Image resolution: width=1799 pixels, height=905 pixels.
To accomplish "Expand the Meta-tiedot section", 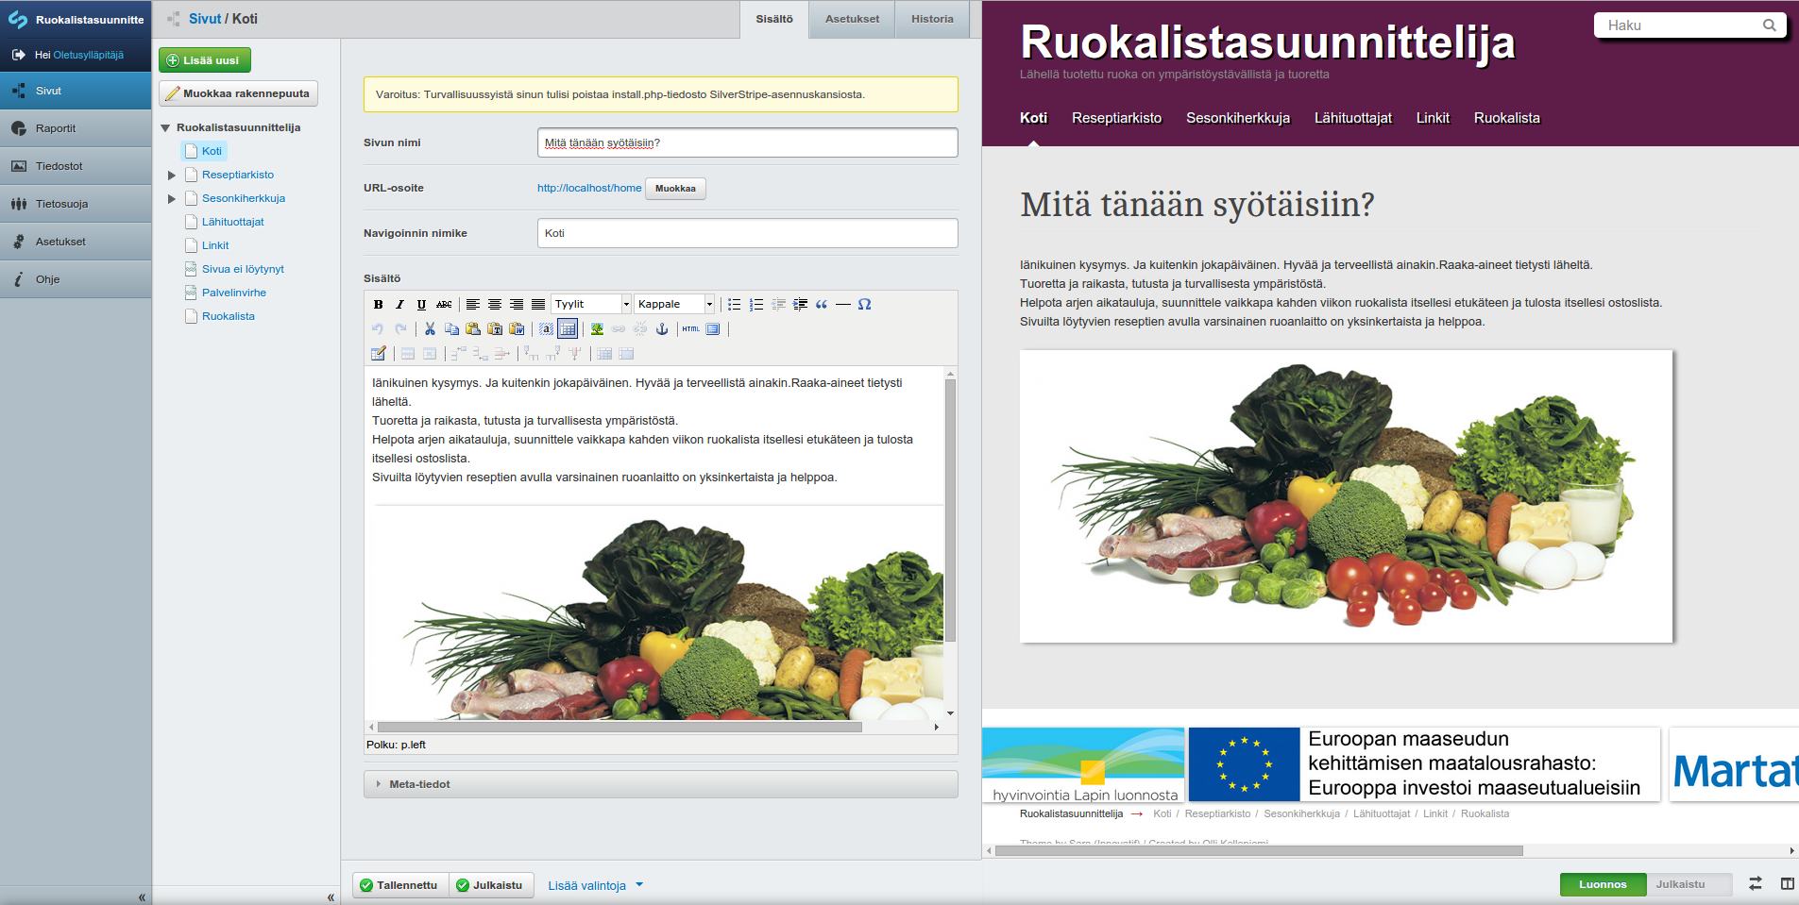I will tap(661, 784).
